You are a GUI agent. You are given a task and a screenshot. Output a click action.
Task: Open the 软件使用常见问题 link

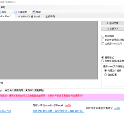pos(59,111)
